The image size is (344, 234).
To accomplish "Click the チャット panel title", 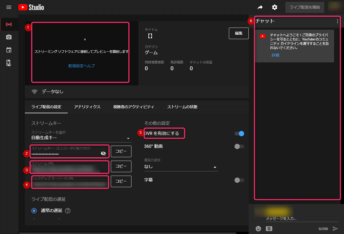I will (265, 21).
